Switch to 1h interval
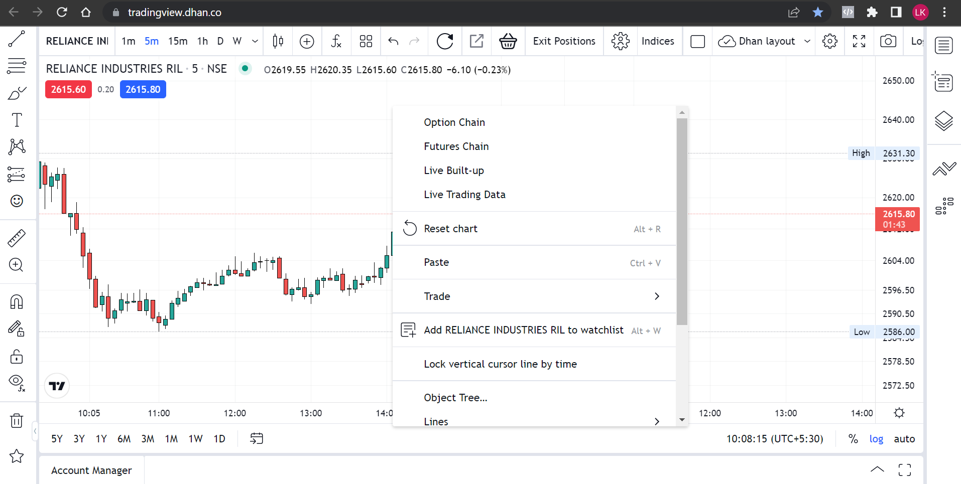The height and width of the screenshot is (484, 961). tap(202, 41)
